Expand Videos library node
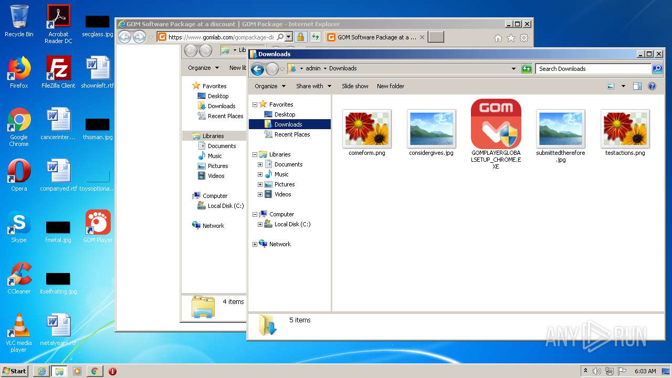The image size is (672, 378). coord(260,194)
